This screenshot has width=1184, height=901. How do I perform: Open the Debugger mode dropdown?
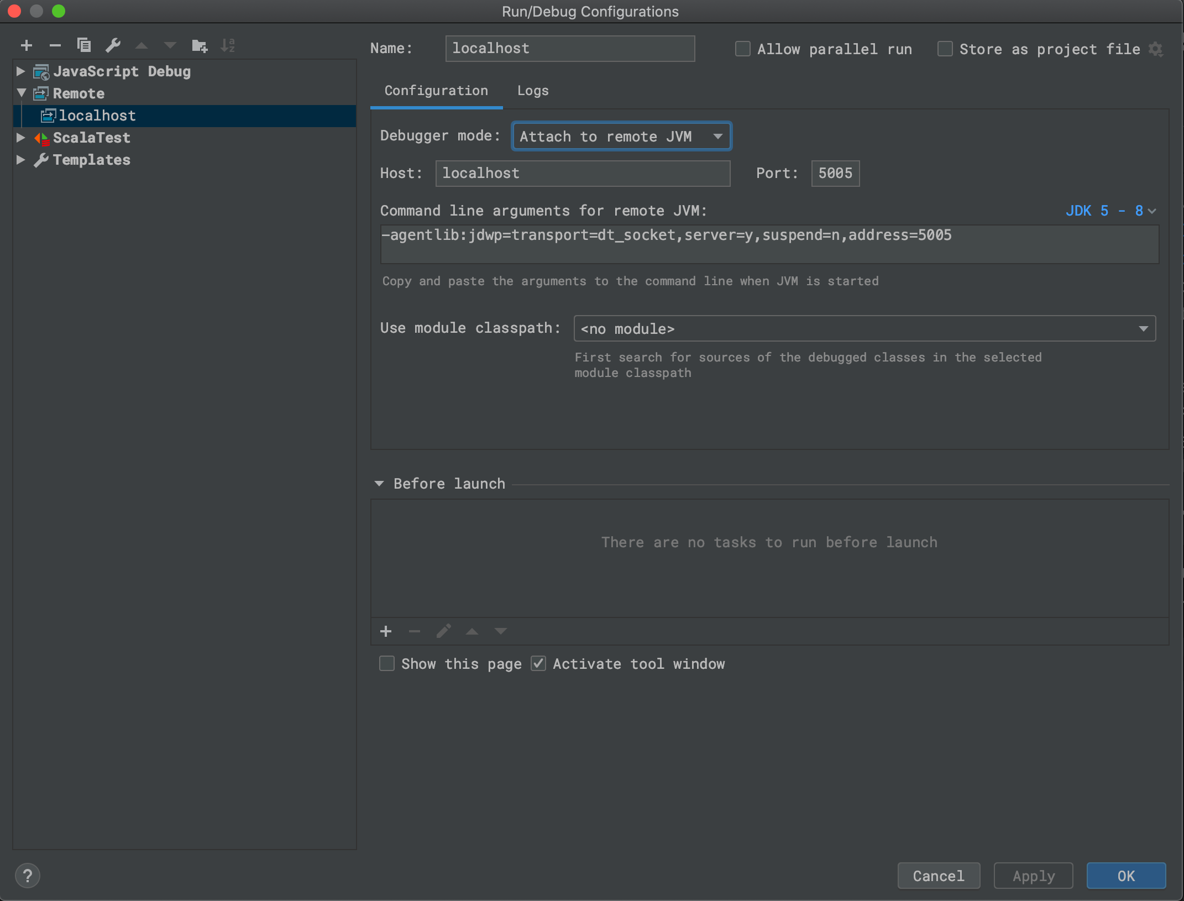point(621,136)
